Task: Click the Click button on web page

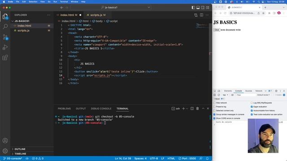Action: (x=217, y=30)
